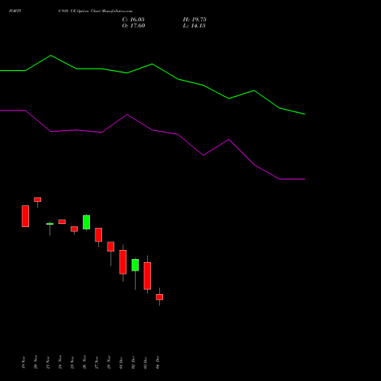Click the red candlestick for 27 Nov

pyautogui.click(x=98, y=235)
